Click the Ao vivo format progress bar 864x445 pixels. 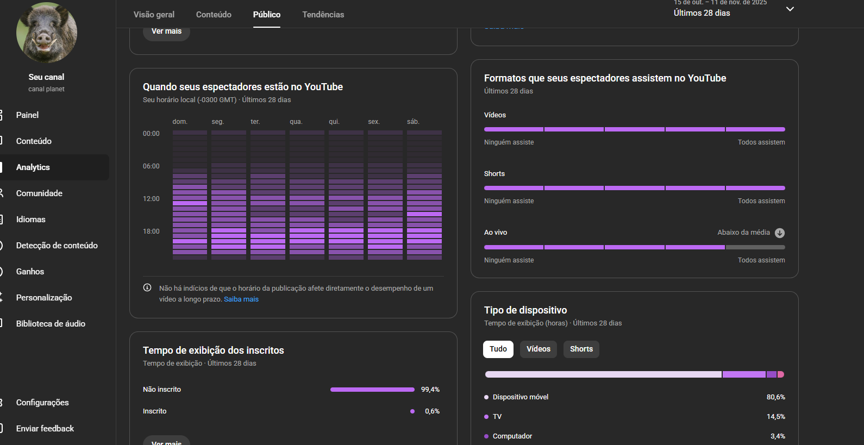[x=634, y=247]
